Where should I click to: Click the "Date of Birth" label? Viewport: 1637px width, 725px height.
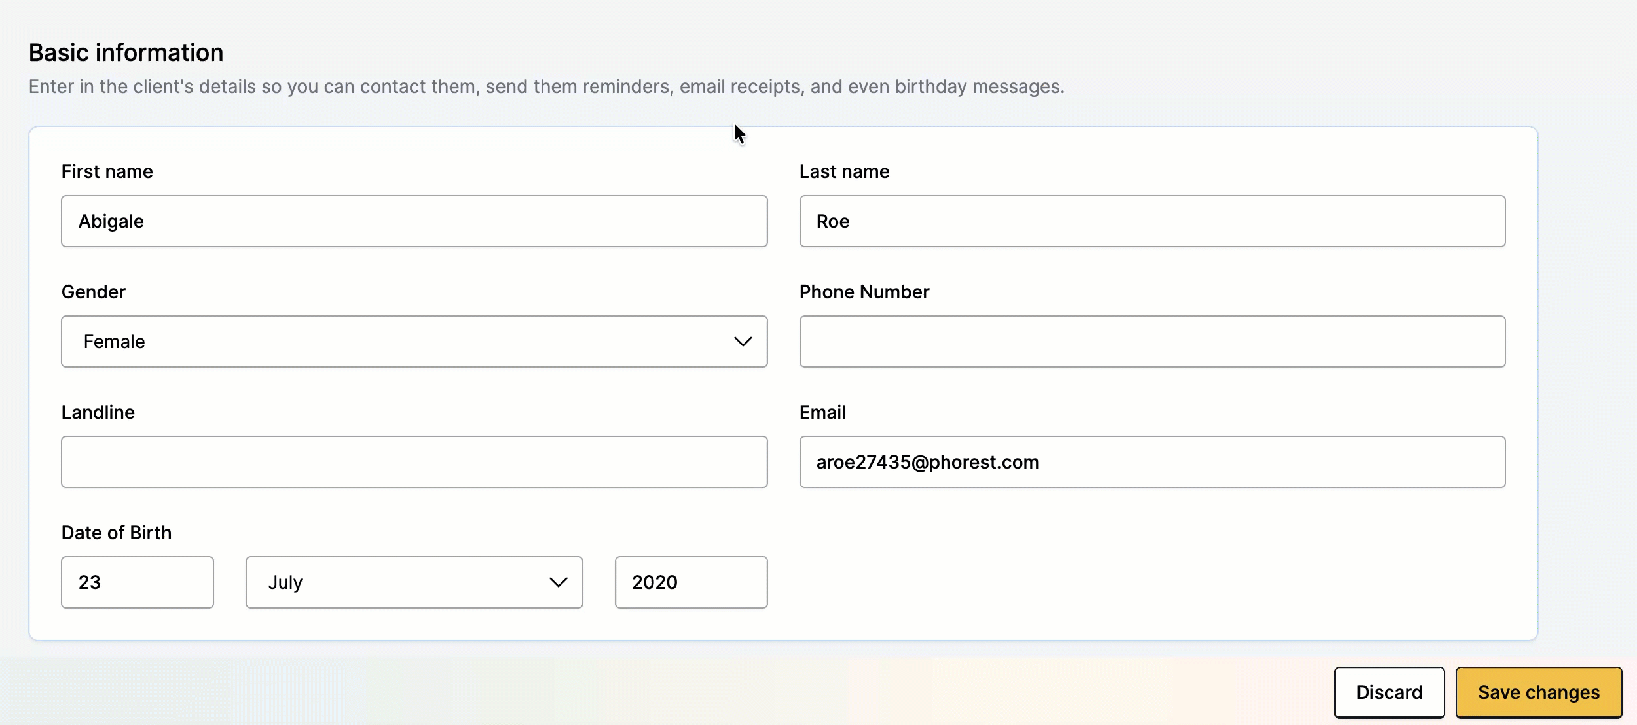[116, 533]
